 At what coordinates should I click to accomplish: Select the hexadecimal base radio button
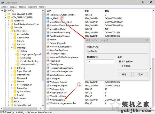coord(120,61)
